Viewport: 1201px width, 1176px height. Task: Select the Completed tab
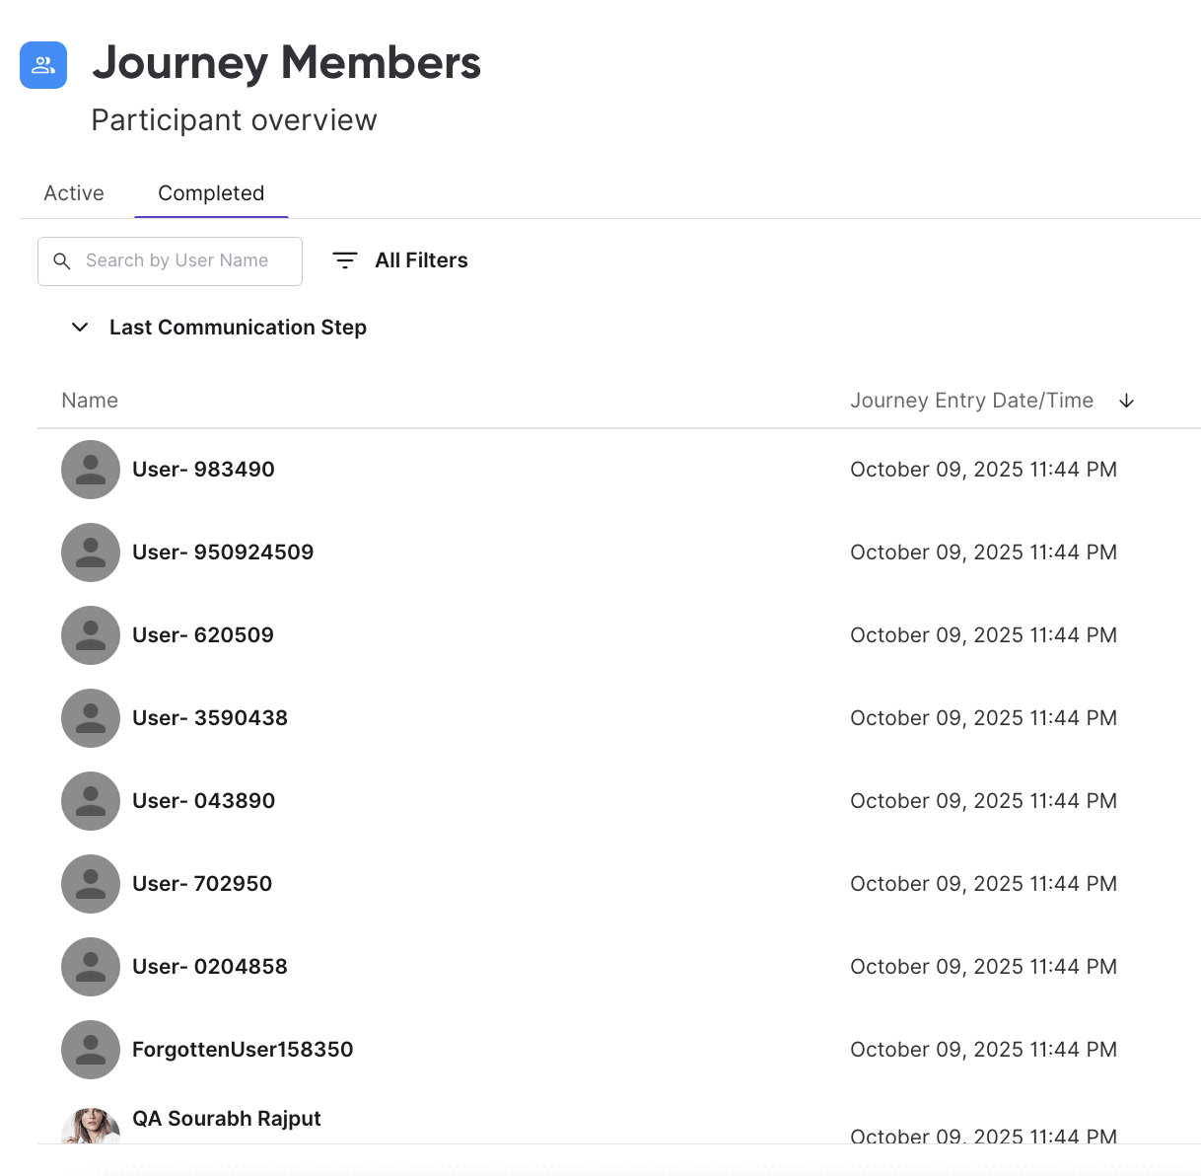click(x=211, y=193)
